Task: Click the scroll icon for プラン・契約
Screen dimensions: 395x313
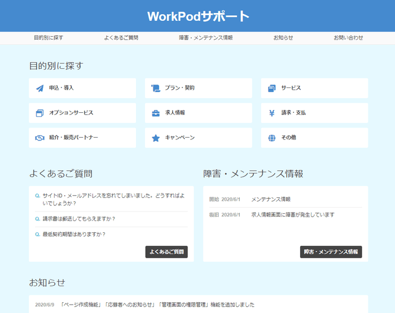Action: 156,88
